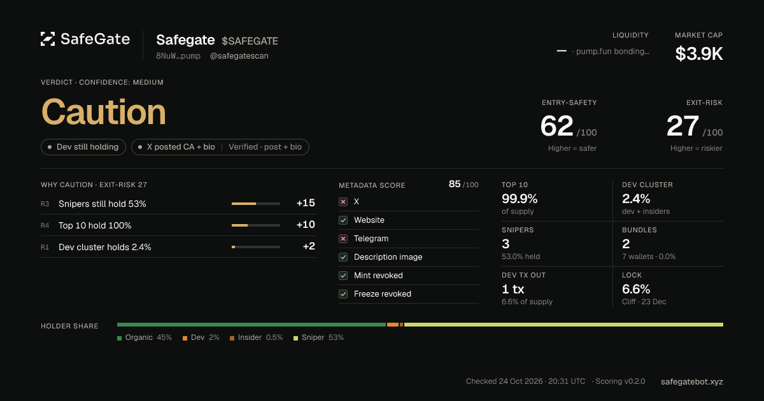This screenshot has height=401, width=764.
Task: Click the Lock 6.6% value
Action: click(x=636, y=289)
